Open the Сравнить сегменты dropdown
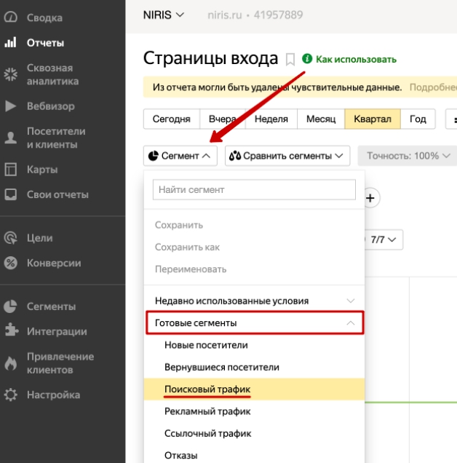 coord(287,156)
